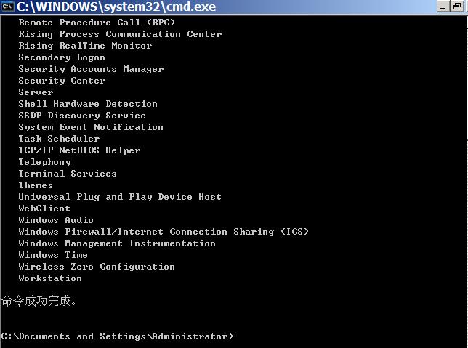Click the Secondary Logon line
Image resolution: width=468 pixels, height=348 pixels.
pos(62,57)
